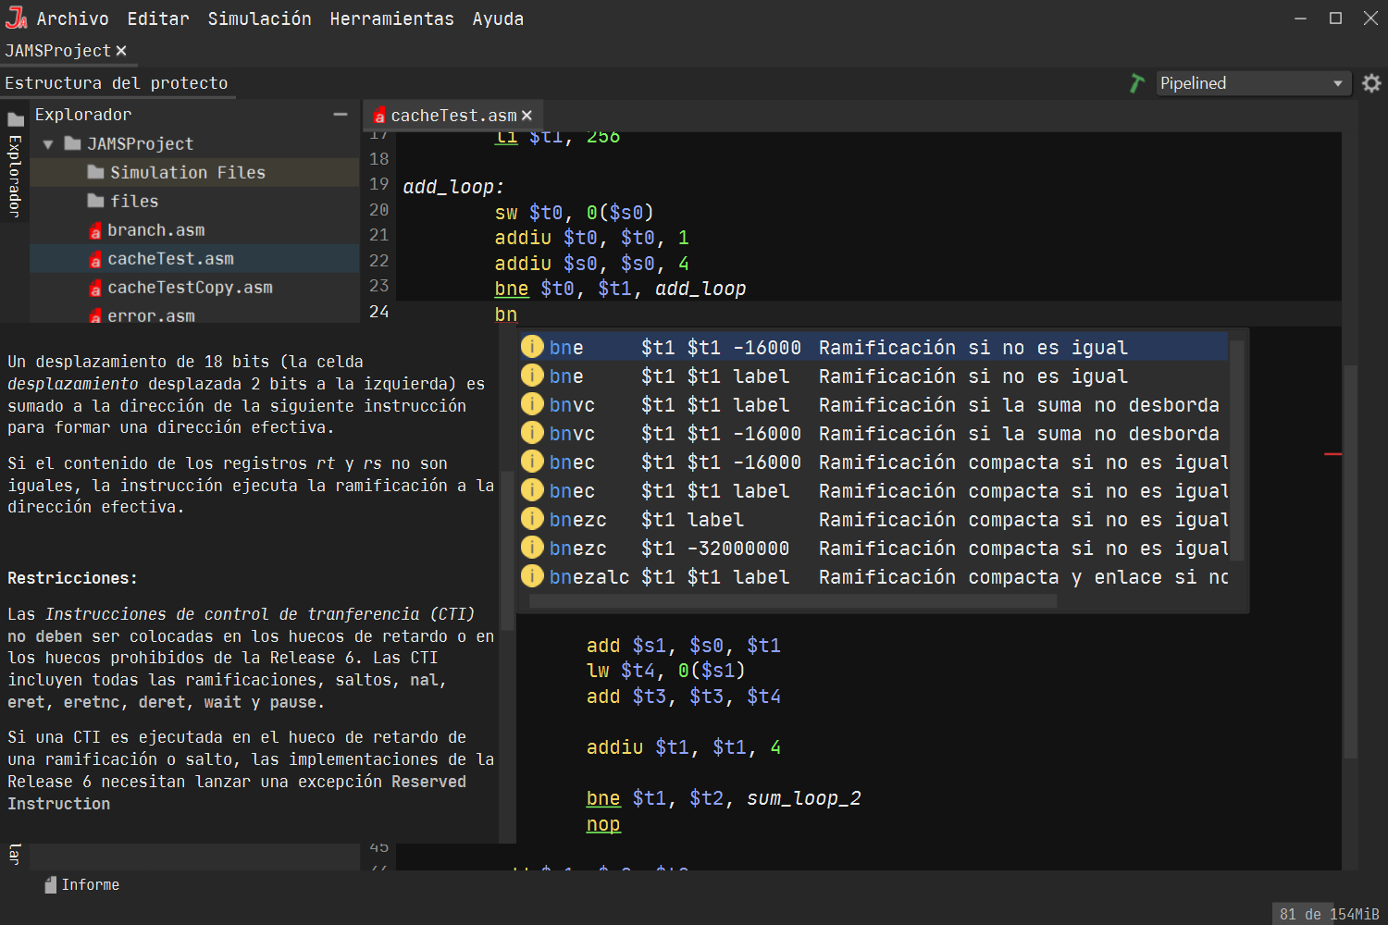
Task: Collapse the JAMSProject tree node
Action: point(47,143)
